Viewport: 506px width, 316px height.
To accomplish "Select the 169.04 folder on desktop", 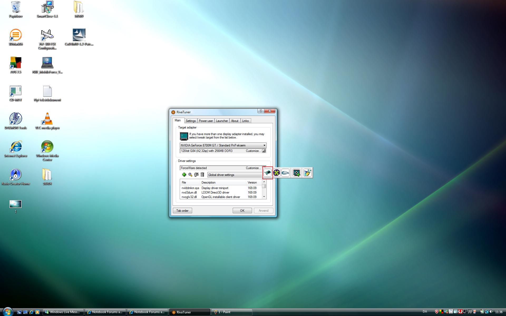I will click(x=47, y=177).
